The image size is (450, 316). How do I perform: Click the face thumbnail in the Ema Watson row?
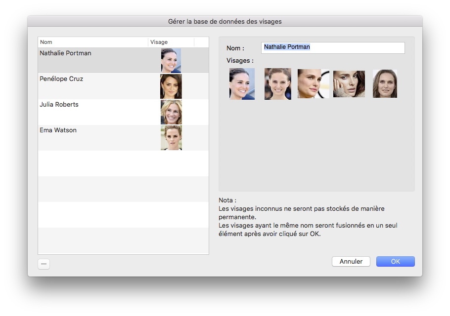pyautogui.click(x=171, y=138)
